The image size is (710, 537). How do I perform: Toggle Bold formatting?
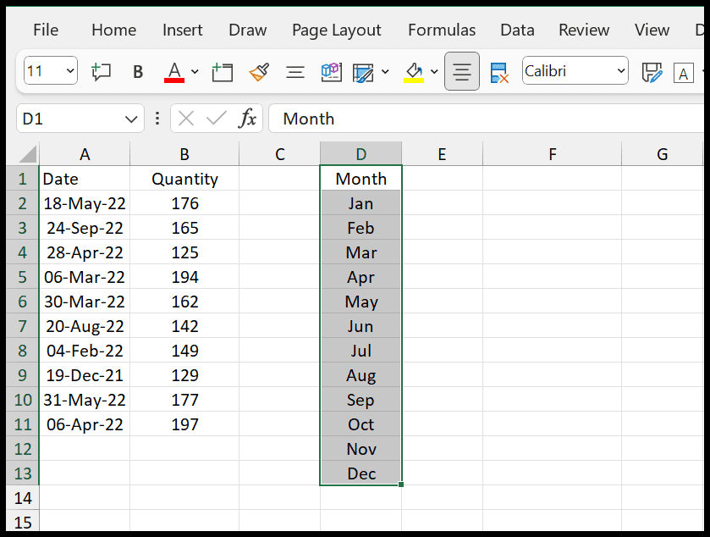coord(138,72)
